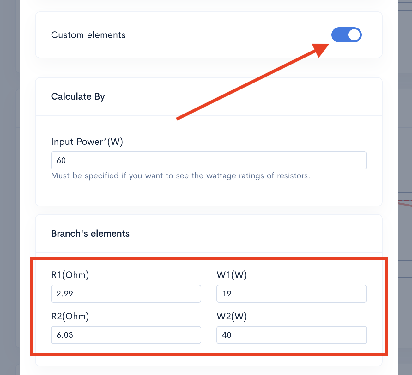Toggle off the Custom elements switch
The image size is (412, 375).
346,35
